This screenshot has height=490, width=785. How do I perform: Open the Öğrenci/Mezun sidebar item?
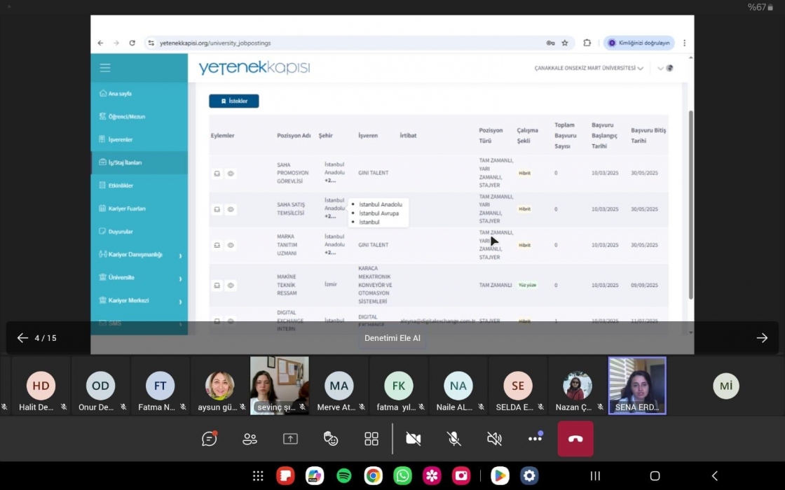[x=139, y=116]
